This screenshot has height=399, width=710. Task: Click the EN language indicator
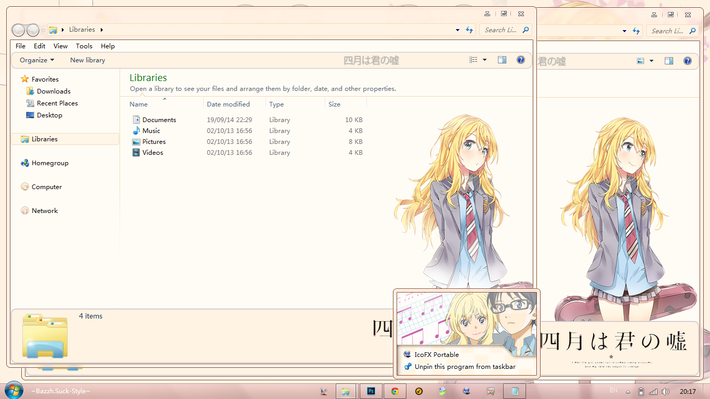(613, 390)
